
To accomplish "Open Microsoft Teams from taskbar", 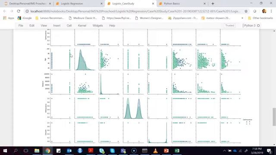I will tap(123, 151).
